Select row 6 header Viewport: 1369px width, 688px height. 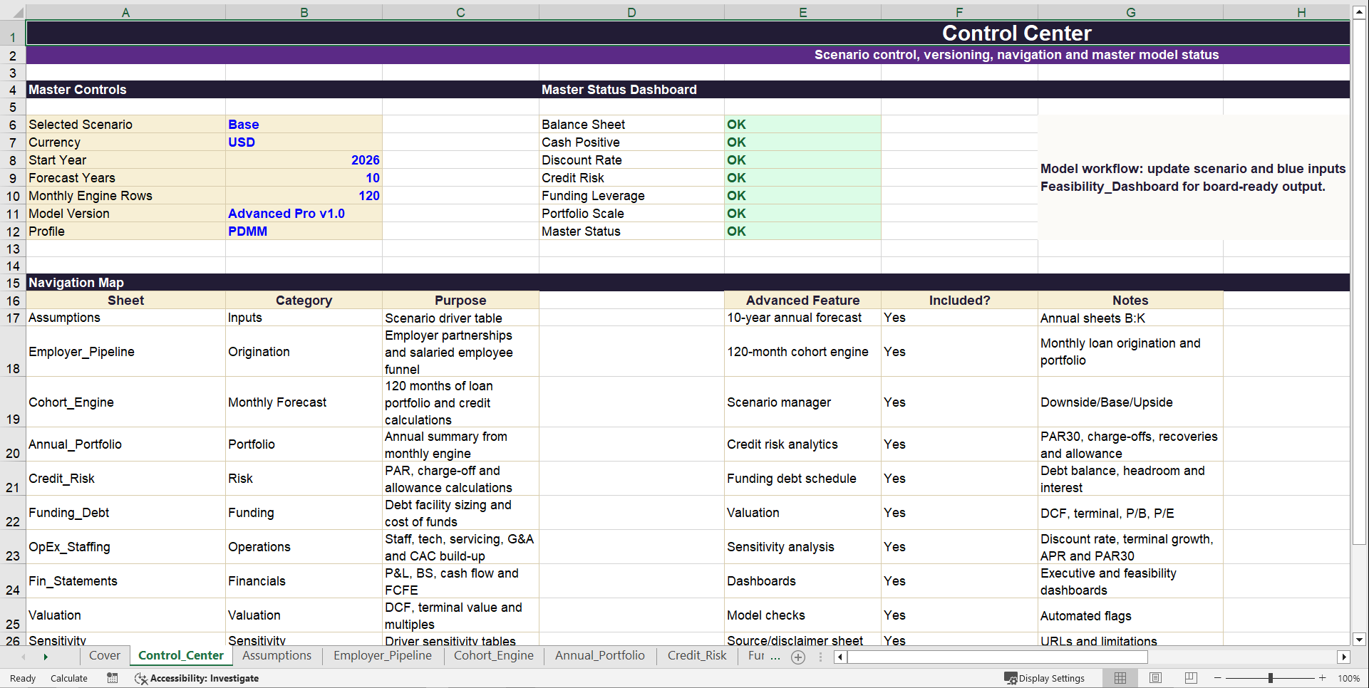click(13, 125)
